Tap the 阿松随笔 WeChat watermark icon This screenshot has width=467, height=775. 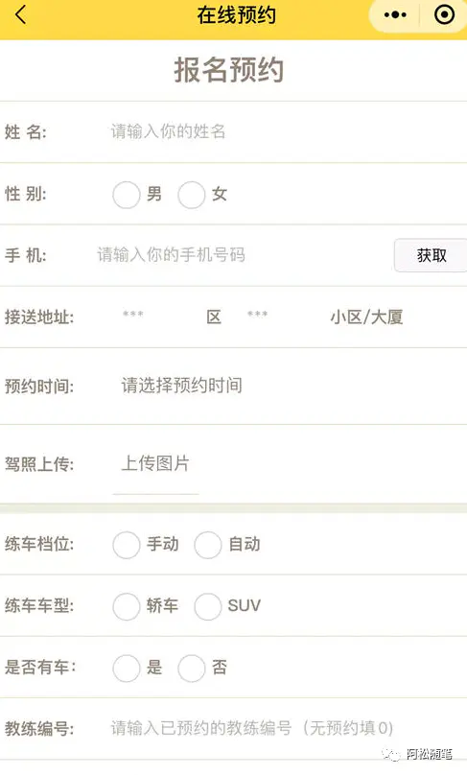point(392,755)
